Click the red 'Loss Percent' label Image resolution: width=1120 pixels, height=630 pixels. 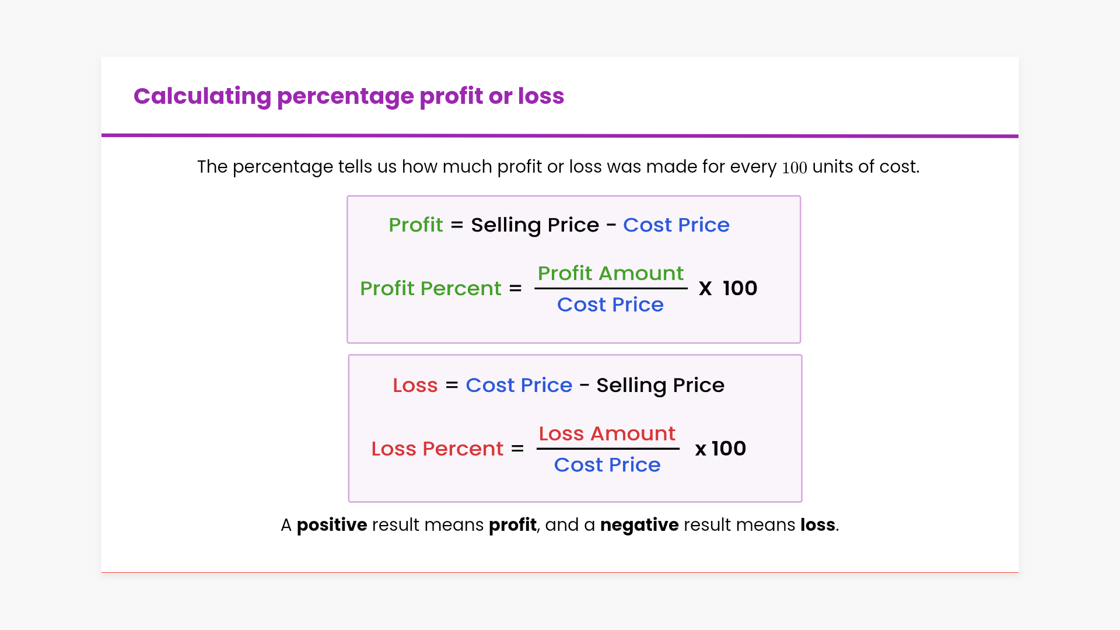coord(437,449)
